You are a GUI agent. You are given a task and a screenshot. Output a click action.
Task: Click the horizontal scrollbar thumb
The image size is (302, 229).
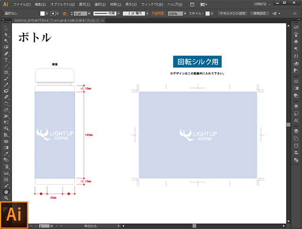pyautogui.click(x=194, y=226)
